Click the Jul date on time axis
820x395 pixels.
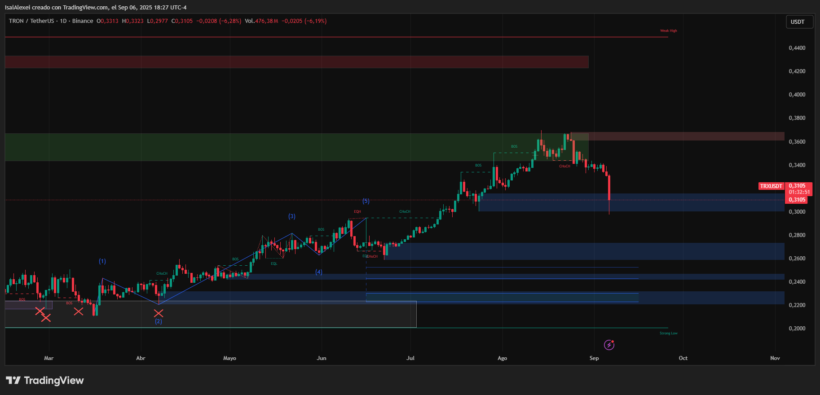(410, 358)
